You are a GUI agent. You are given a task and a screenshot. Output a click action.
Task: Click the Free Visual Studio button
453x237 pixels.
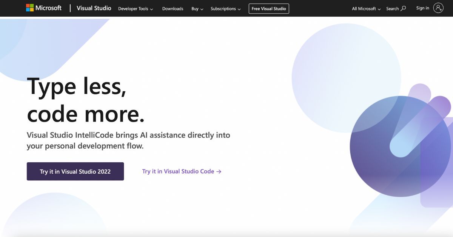[268, 8]
